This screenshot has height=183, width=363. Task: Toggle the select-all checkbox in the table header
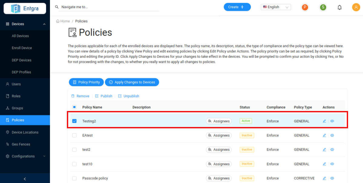[x=74, y=107]
